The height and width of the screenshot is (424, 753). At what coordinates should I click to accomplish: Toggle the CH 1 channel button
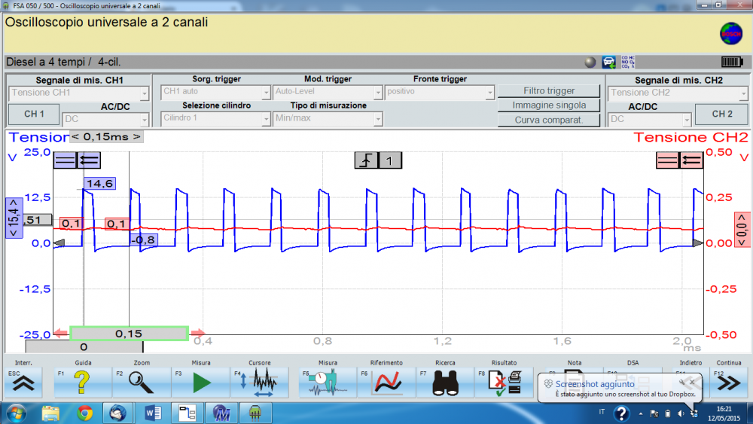(x=34, y=114)
